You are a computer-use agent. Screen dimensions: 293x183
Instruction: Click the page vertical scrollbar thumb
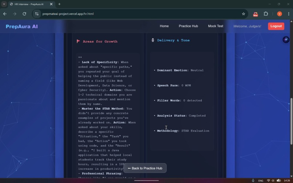[291, 121]
